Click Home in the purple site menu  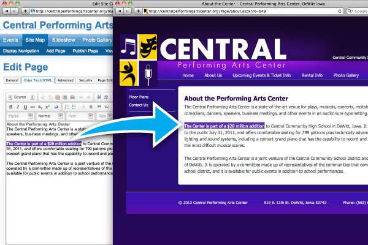tap(188, 75)
